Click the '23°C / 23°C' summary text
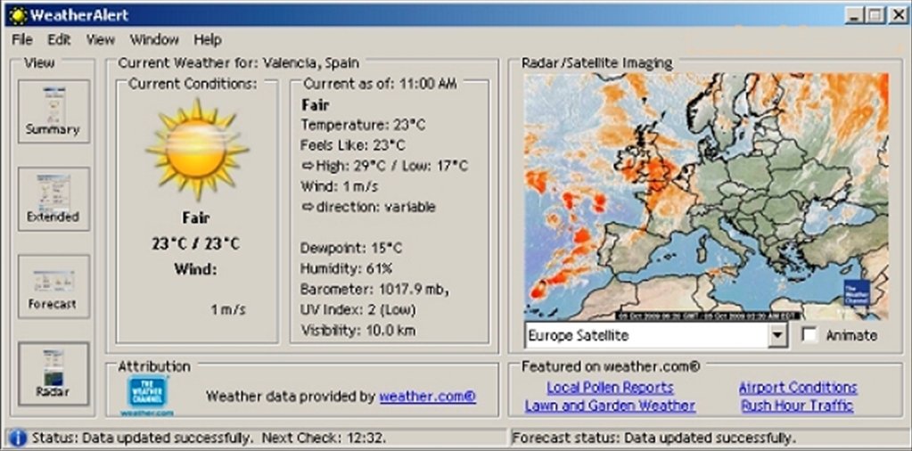 196,243
